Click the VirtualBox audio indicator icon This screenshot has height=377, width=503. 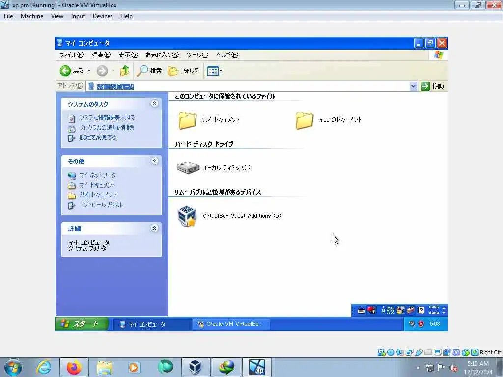[400, 352]
